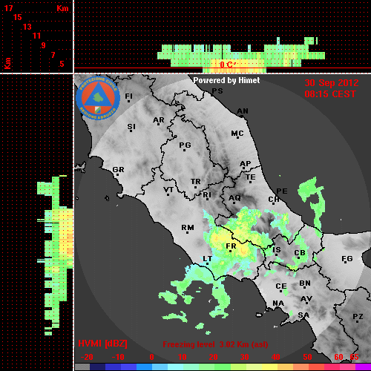Click the Protezione Civile Regione Abruzzo logo
Screen dimensions: 371x371
[98, 99]
